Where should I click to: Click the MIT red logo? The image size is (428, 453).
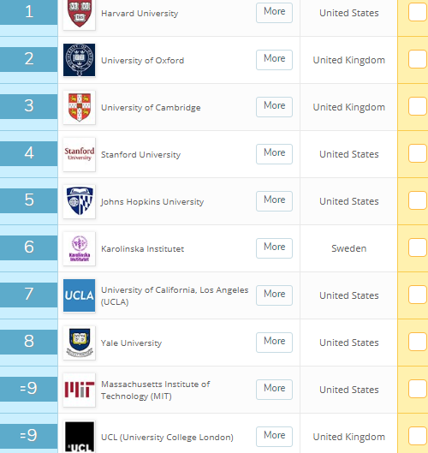tap(80, 390)
